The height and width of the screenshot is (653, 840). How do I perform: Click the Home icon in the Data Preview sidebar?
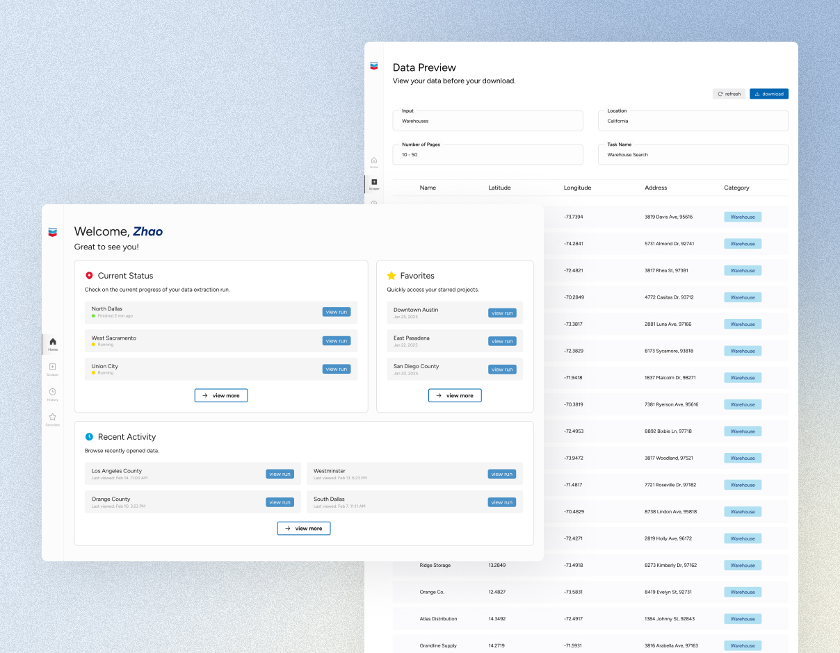(x=374, y=162)
